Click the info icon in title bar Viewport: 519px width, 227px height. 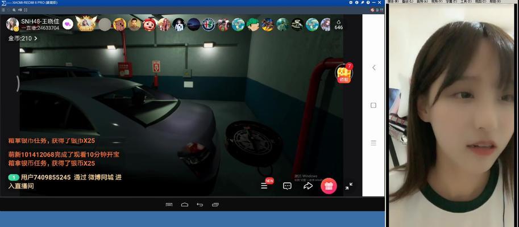357,3
